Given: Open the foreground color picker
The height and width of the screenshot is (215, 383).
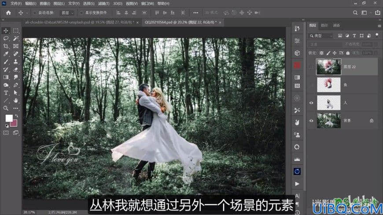Looking at the screenshot, I should coord(9,118).
